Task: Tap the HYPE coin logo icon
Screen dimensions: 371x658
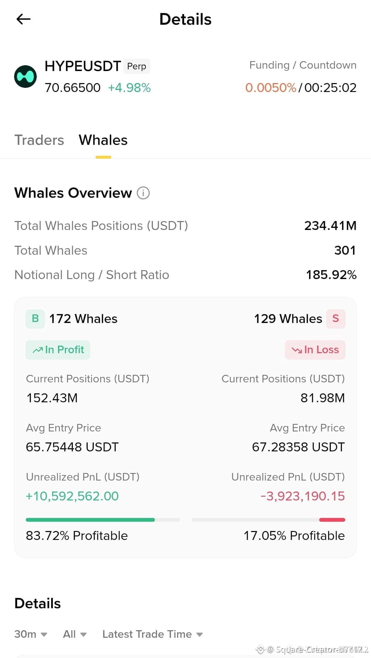Action: [x=25, y=76]
